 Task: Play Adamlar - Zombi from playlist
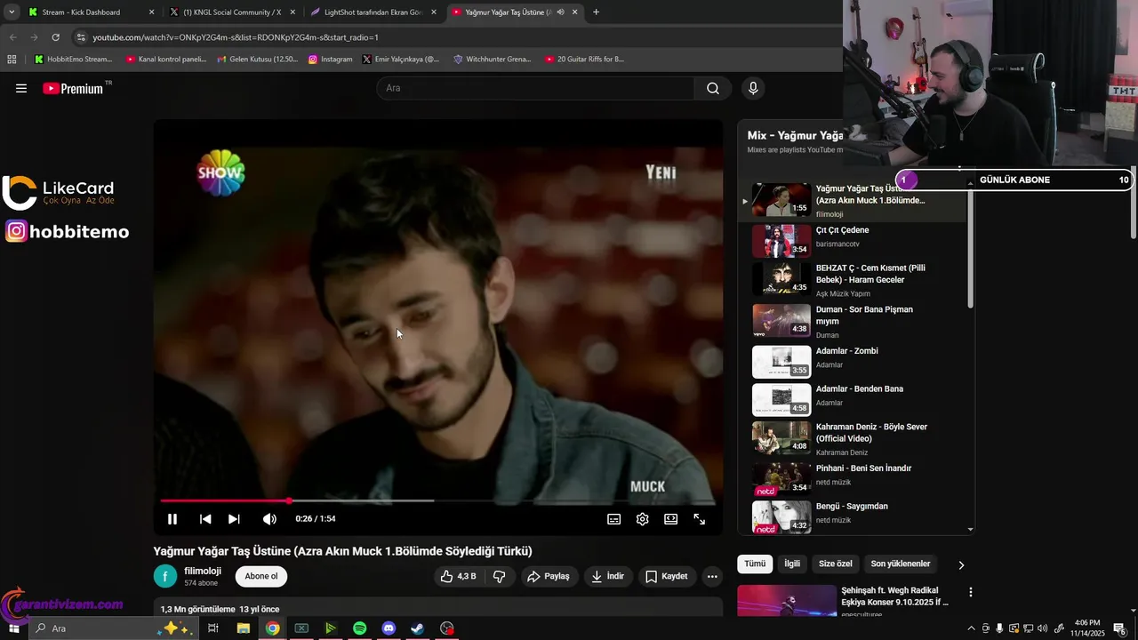point(853,362)
